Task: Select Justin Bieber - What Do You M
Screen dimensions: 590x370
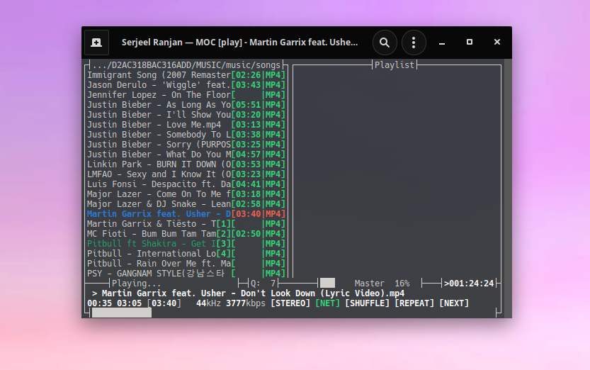Action: pos(186,155)
